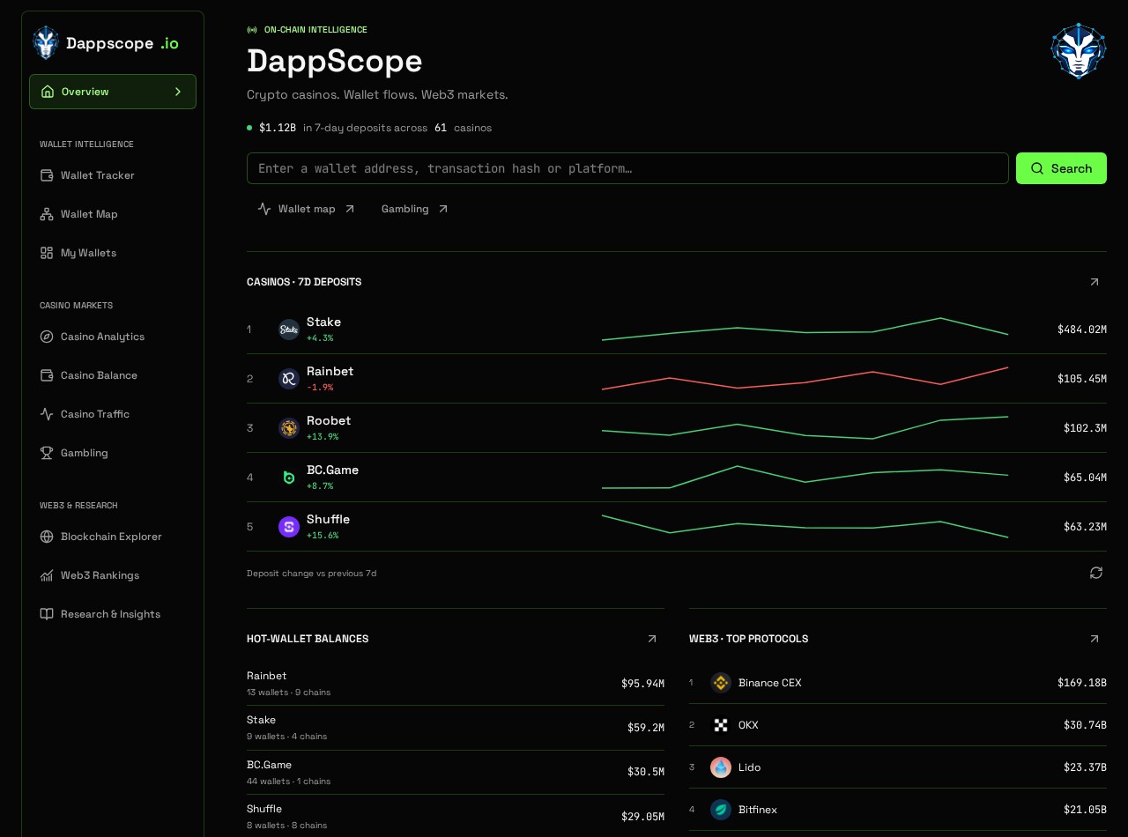Open Casino Traffic page

point(113,414)
